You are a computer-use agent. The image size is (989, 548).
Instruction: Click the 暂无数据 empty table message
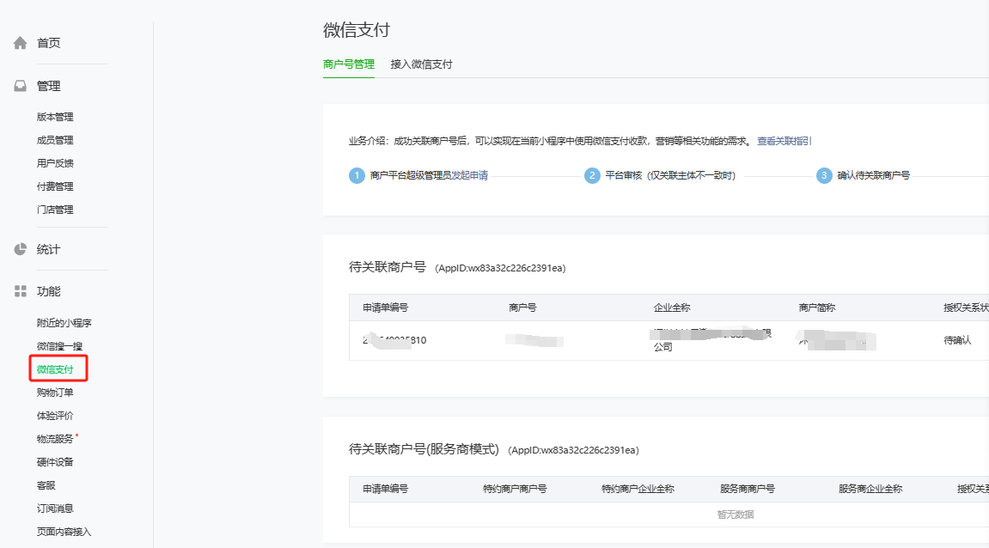(736, 515)
